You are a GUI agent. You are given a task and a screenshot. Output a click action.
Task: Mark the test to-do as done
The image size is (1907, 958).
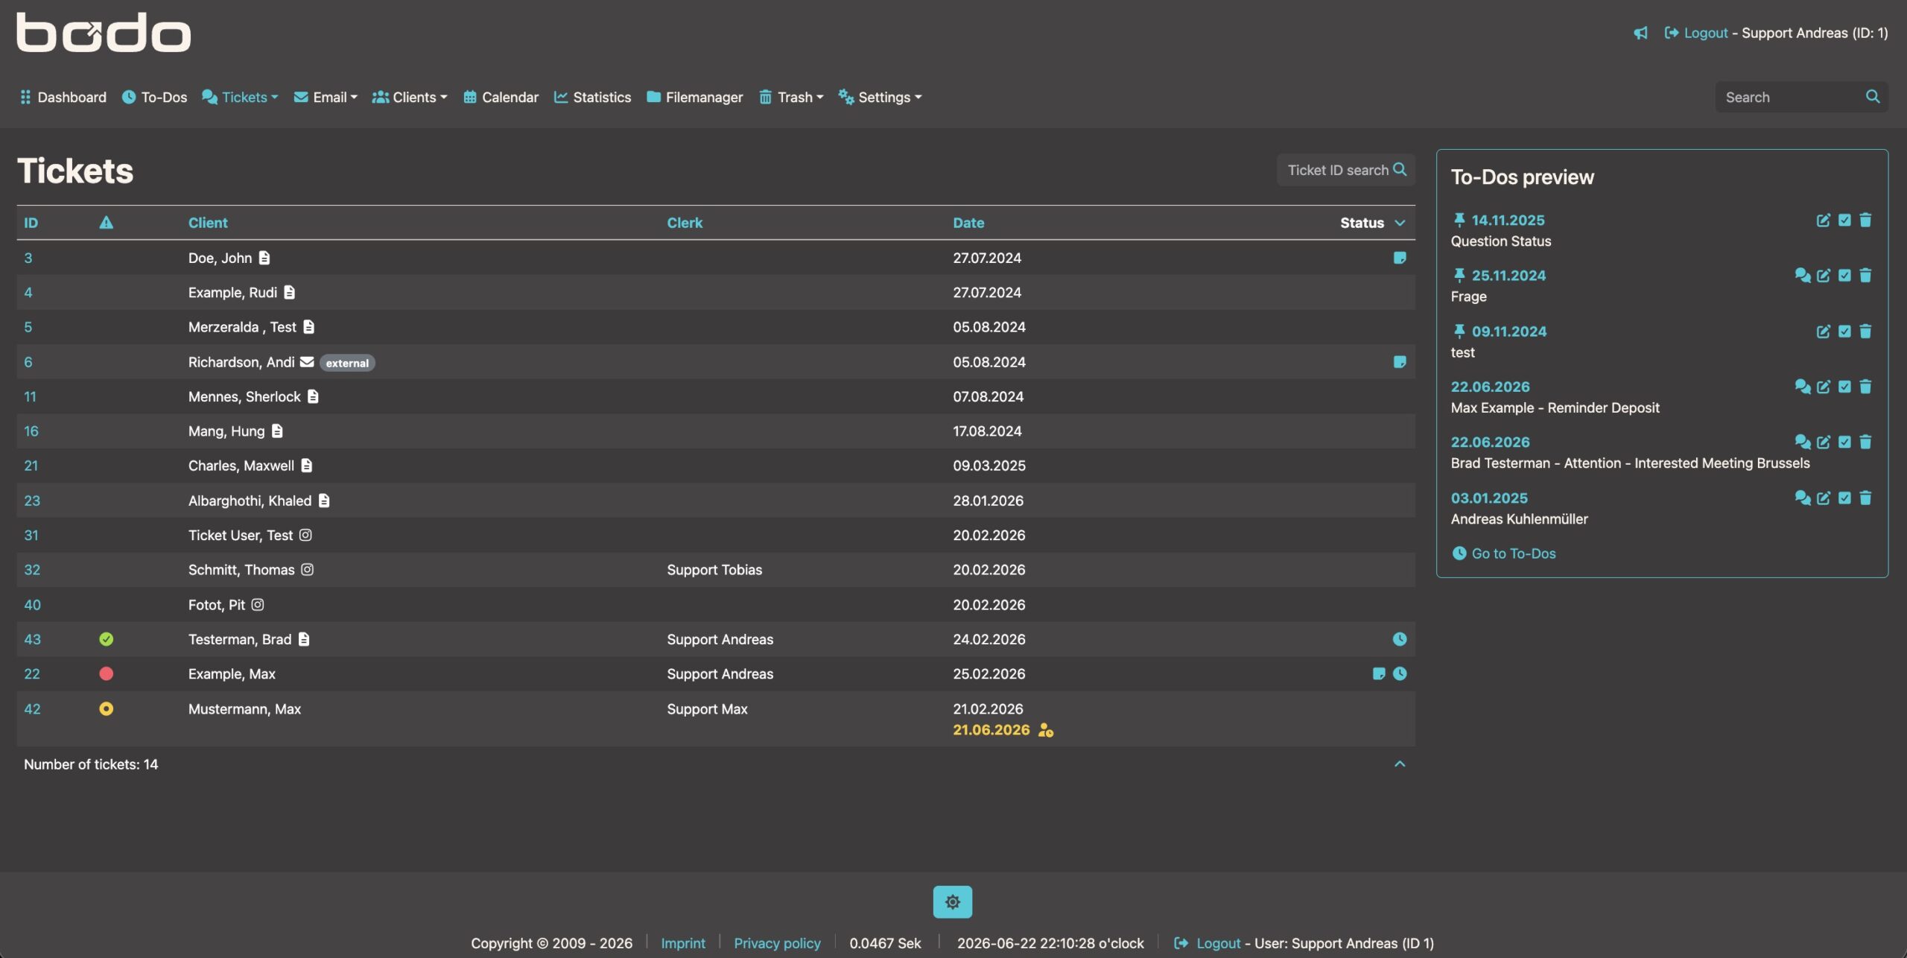click(1844, 332)
